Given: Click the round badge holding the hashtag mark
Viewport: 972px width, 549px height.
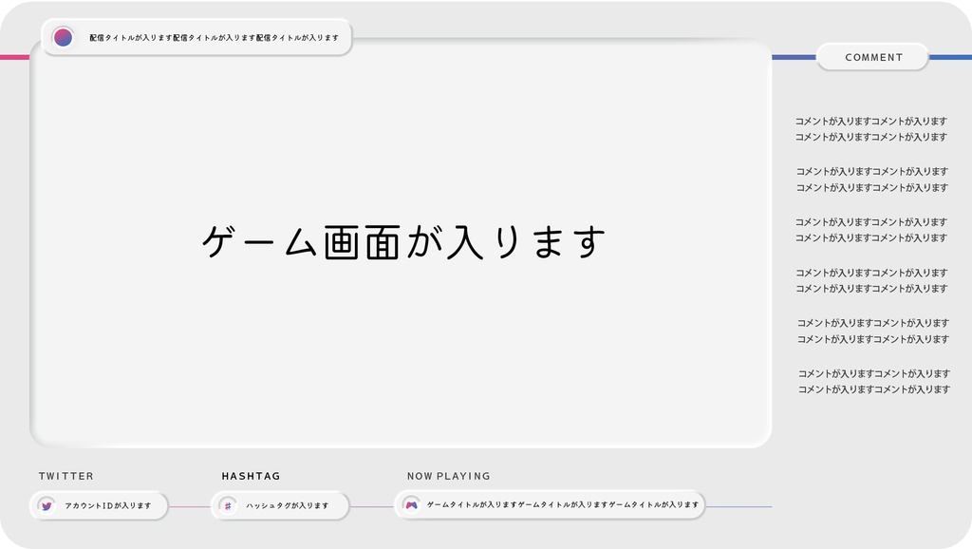Looking at the screenshot, I should pyautogui.click(x=227, y=506).
